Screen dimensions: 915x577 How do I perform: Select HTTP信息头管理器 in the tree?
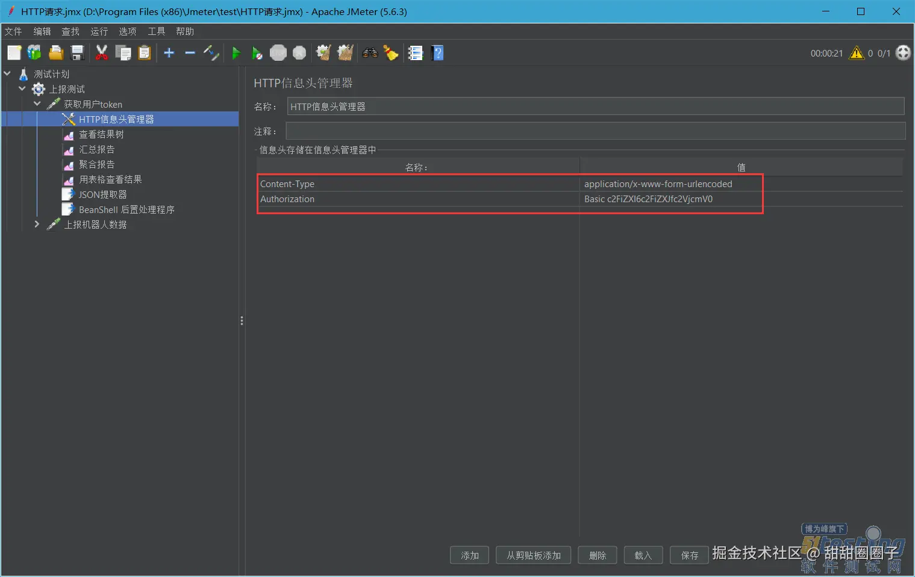(x=116, y=119)
